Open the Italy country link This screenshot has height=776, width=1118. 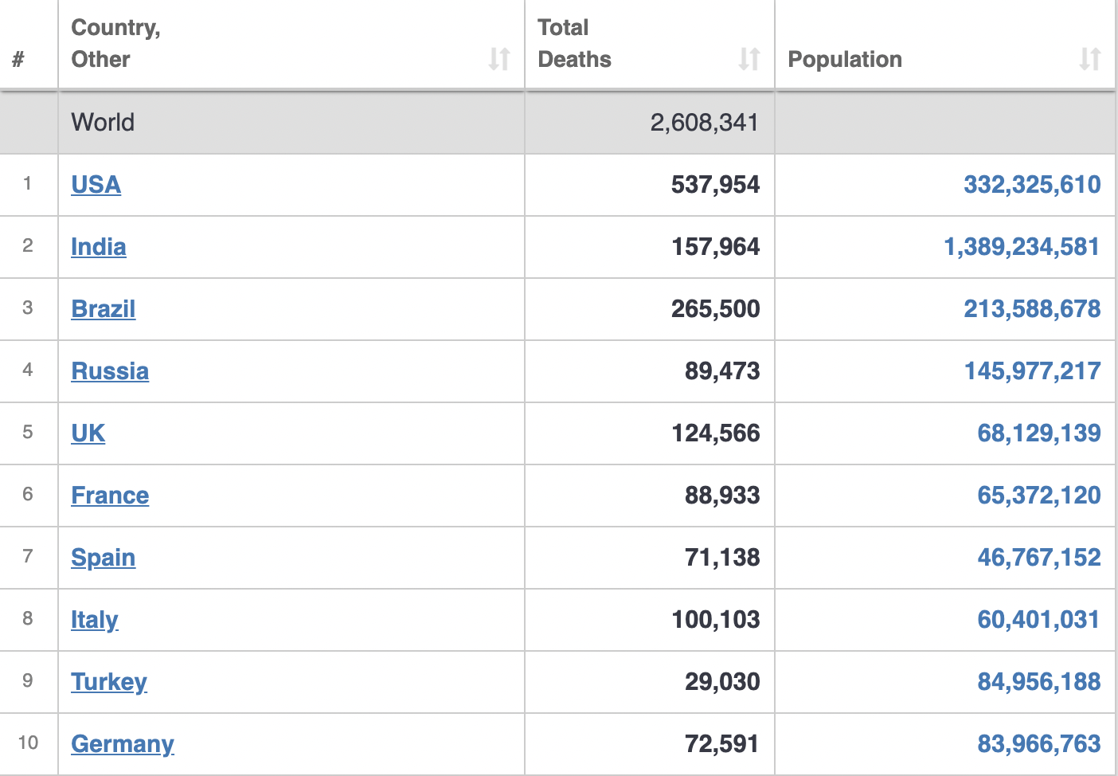coord(95,620)
